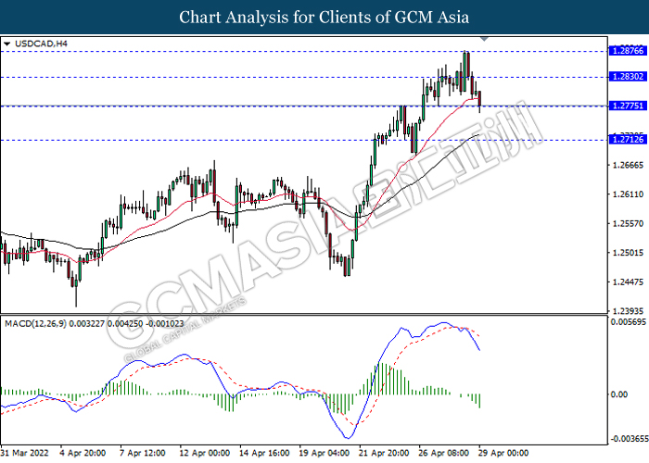Screen dimensions: 649x463
Task: Click the 1.26110 price axis value
Action: coord(628,194)
